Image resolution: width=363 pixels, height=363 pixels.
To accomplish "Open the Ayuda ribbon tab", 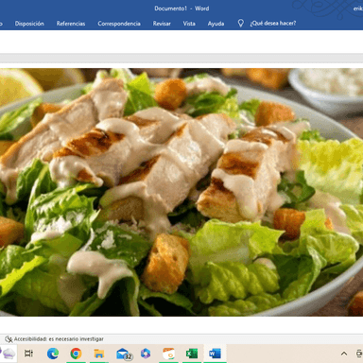I will 216,24.
